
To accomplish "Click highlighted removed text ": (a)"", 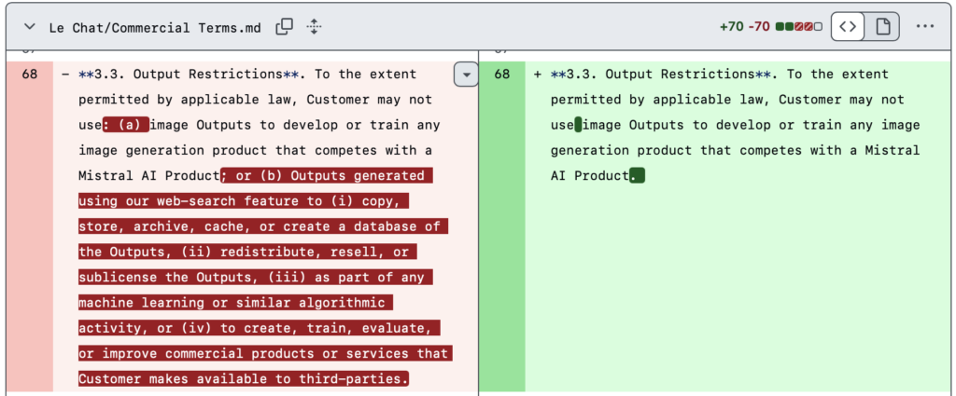I will coord(126,125).
